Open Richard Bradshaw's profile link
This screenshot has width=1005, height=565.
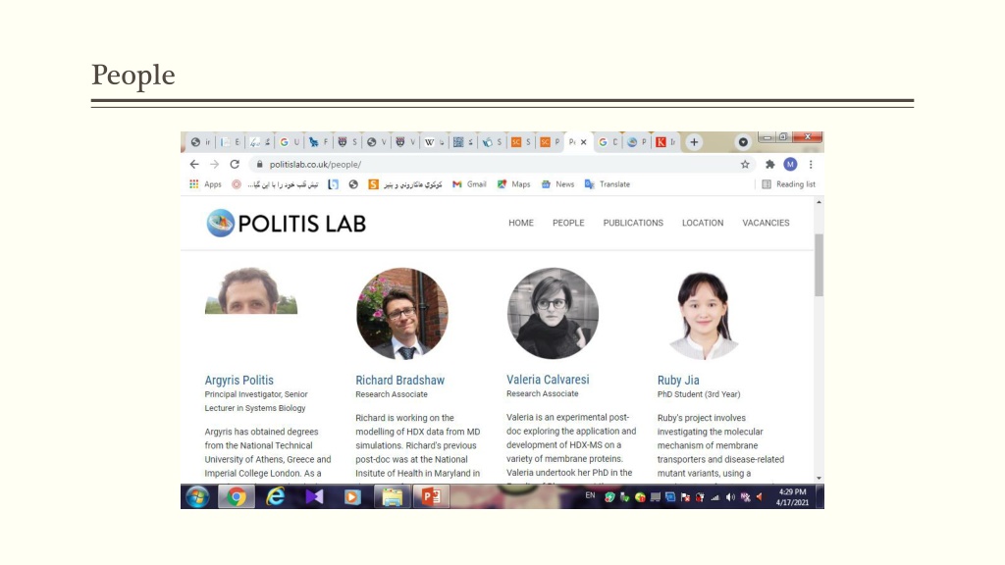(400, 380)
